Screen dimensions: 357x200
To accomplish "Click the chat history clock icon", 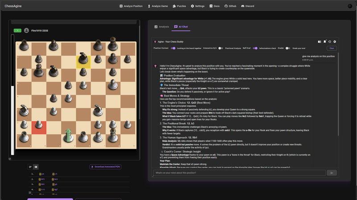I will [x=330, y=41].
